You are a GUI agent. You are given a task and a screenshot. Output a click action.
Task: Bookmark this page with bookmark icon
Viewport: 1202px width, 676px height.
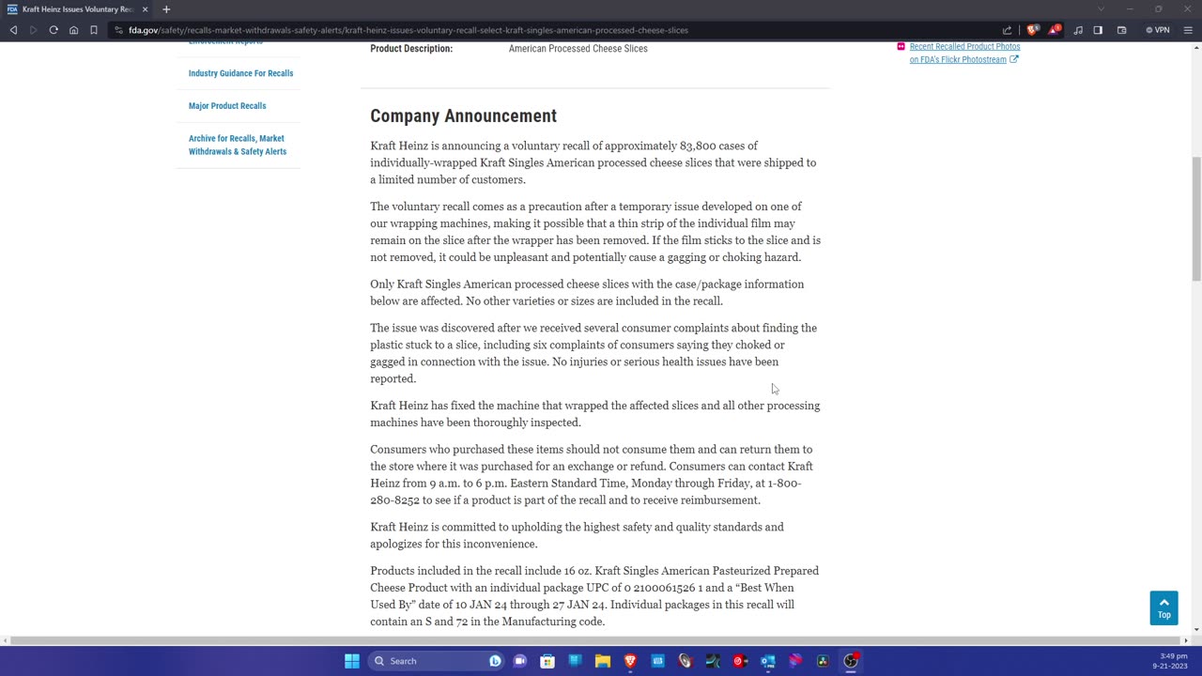tap(94, 30)
